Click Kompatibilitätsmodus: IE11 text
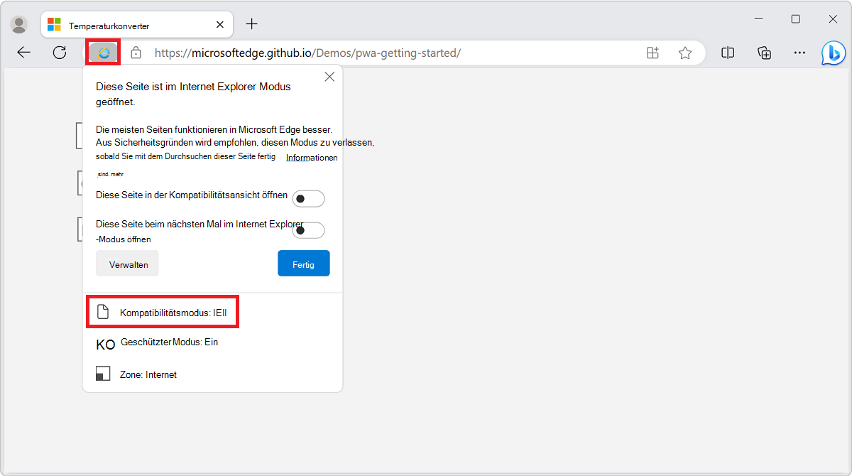The image size is (852, 476). (x=173, y=313)
